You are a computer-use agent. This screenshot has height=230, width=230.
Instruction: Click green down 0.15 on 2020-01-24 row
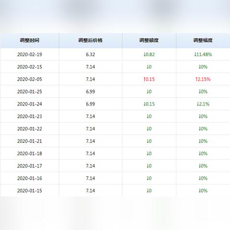click(149, 104)
